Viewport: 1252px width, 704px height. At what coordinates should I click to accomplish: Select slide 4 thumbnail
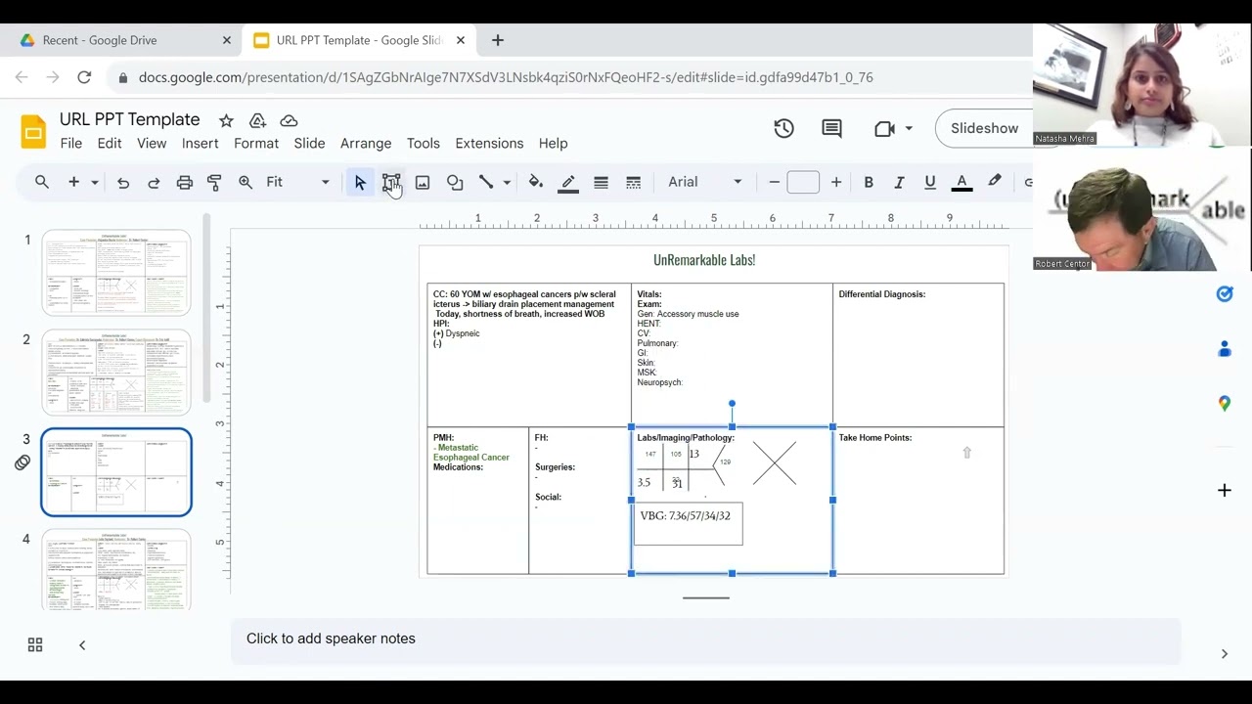click(x=116, y=570)
